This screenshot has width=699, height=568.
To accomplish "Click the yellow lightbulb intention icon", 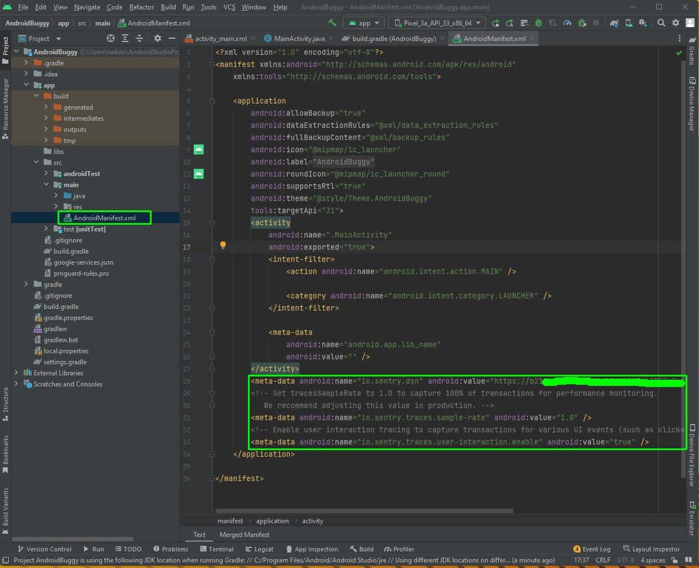I will [223, 245].
